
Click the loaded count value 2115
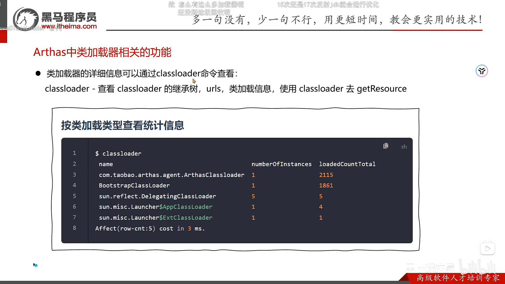point(326,175)
